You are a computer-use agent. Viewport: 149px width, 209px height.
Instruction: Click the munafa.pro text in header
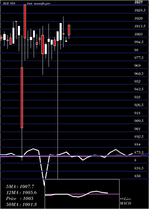(42, 4)
